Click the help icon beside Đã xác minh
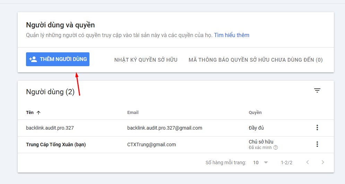Image resolution: width=345 pixels, height=184 pixels. (x=276, y=148)
